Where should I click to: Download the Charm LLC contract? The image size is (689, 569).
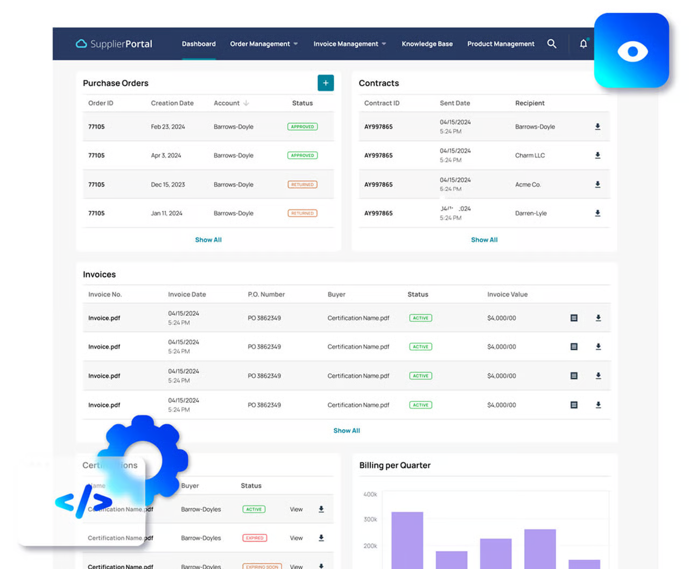(x=597, y=156)
